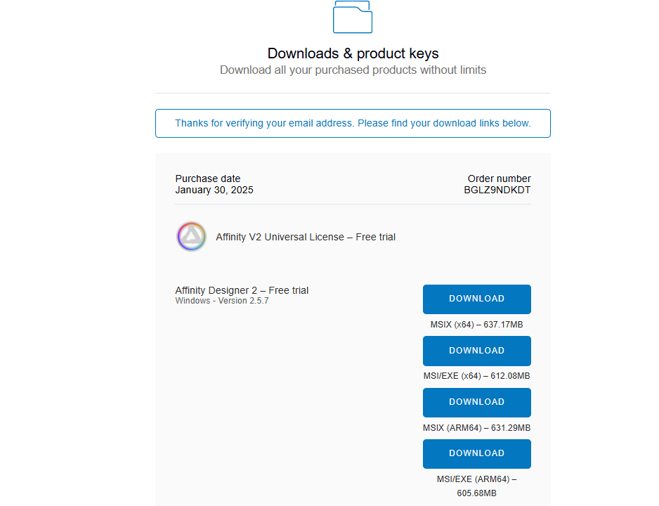
Task: Click the Affinity V2 Universal License logo
Action: (191, 237)
